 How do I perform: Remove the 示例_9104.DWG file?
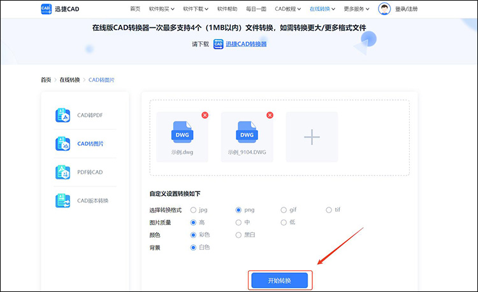point(270,115)
